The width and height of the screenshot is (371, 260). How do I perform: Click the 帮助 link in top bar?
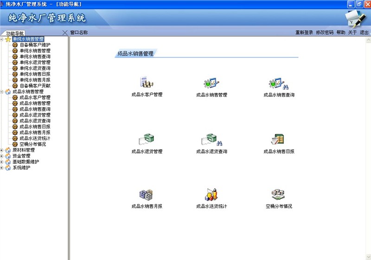coord(341,32)
